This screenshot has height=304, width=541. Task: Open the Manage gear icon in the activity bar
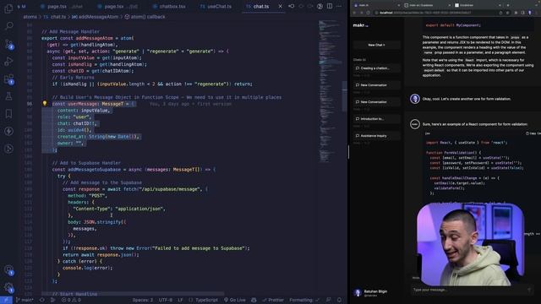coord(8,287)
